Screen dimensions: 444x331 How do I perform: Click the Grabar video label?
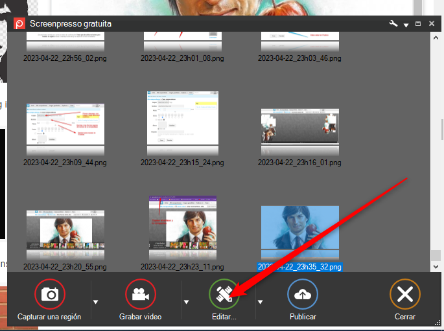141,317
